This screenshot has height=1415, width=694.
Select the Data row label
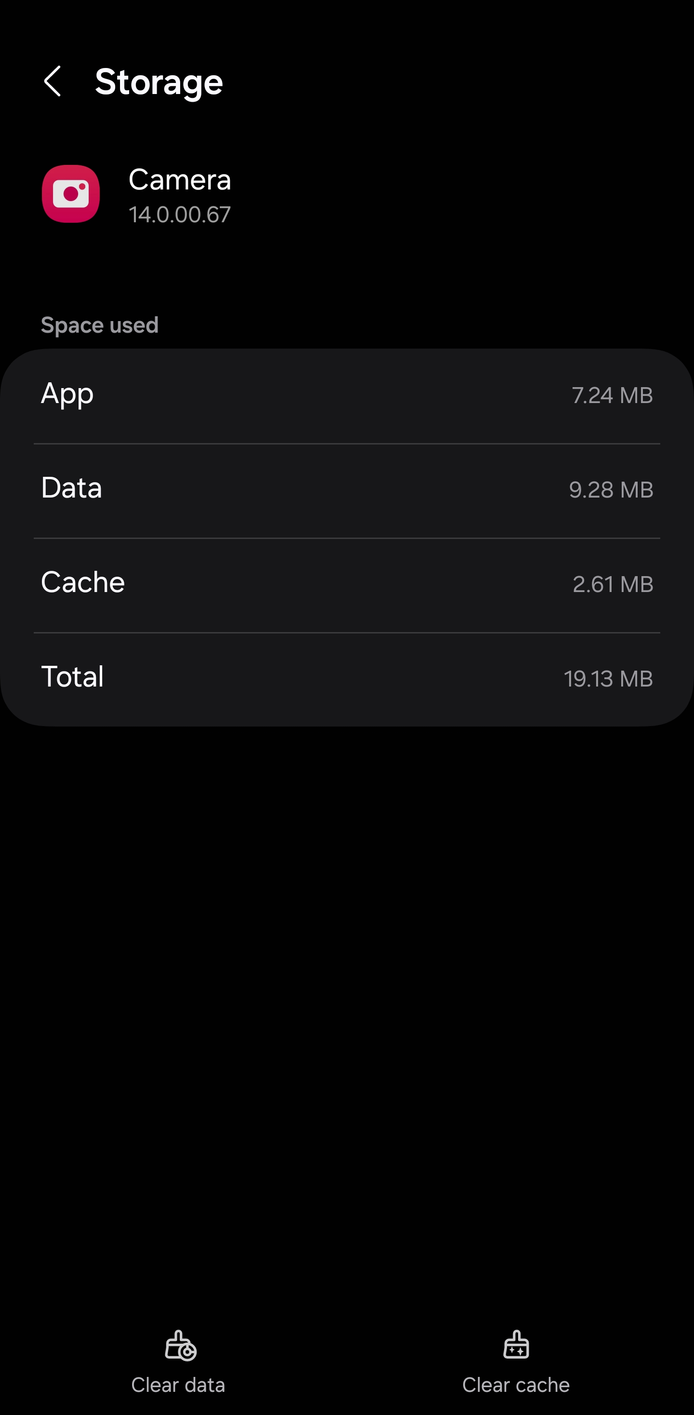pyautogui.click(x=71, y=488)
